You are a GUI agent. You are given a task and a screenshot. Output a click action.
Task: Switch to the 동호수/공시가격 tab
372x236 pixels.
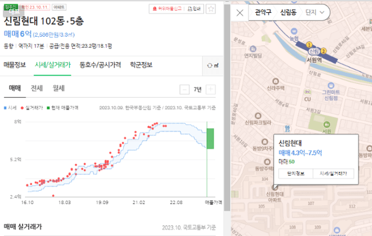click(x=100, y=65)
